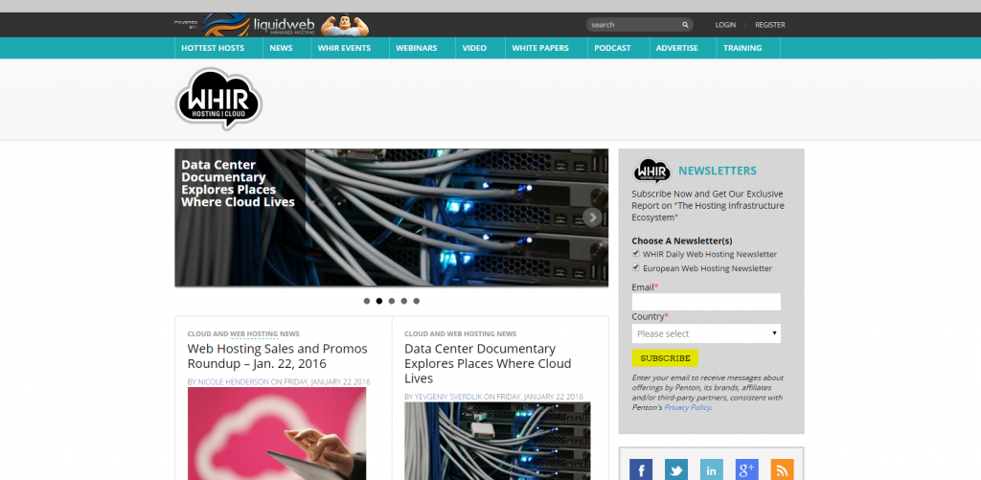This screenshot has height=480, width=981.
Task: Open the Hottest Hosts menu
Action: pyautogui.click(x=213, y=48)
